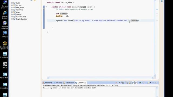Expand the GUI_1 project
Image resolution: width=173 pixels, height=97 pixels.
pos(12,3)
